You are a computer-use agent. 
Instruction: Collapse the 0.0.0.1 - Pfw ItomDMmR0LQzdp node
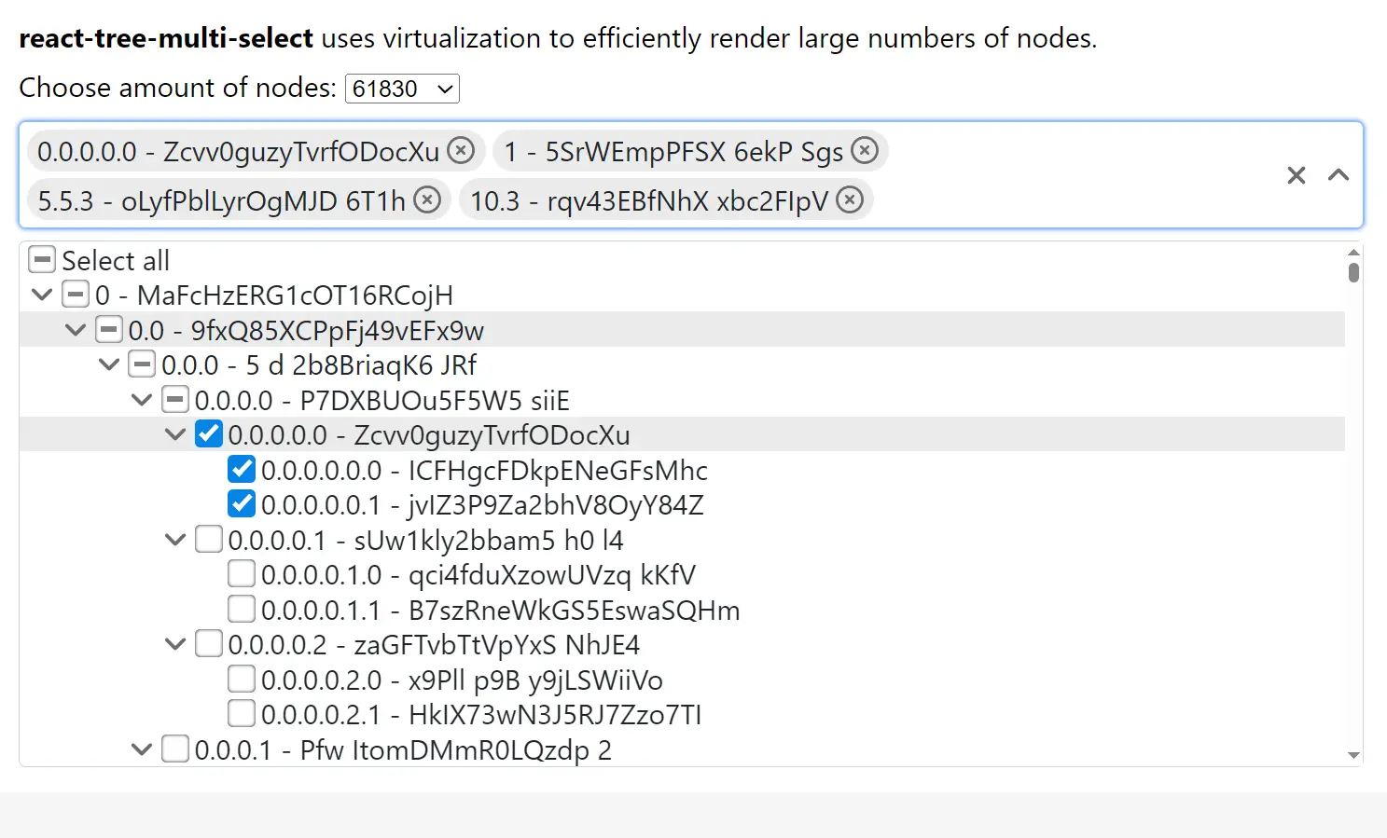pyautogui.click(x=142, y=749)
